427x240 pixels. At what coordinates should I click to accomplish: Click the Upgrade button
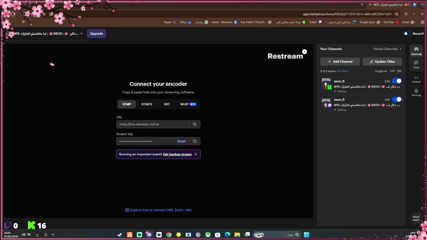[96, 34]
